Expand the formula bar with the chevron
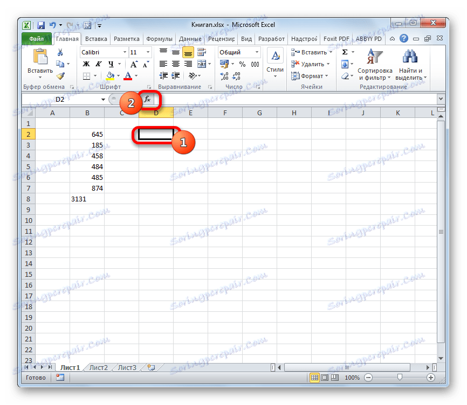This screenshot has height=405, width=467. coord(441,99)
